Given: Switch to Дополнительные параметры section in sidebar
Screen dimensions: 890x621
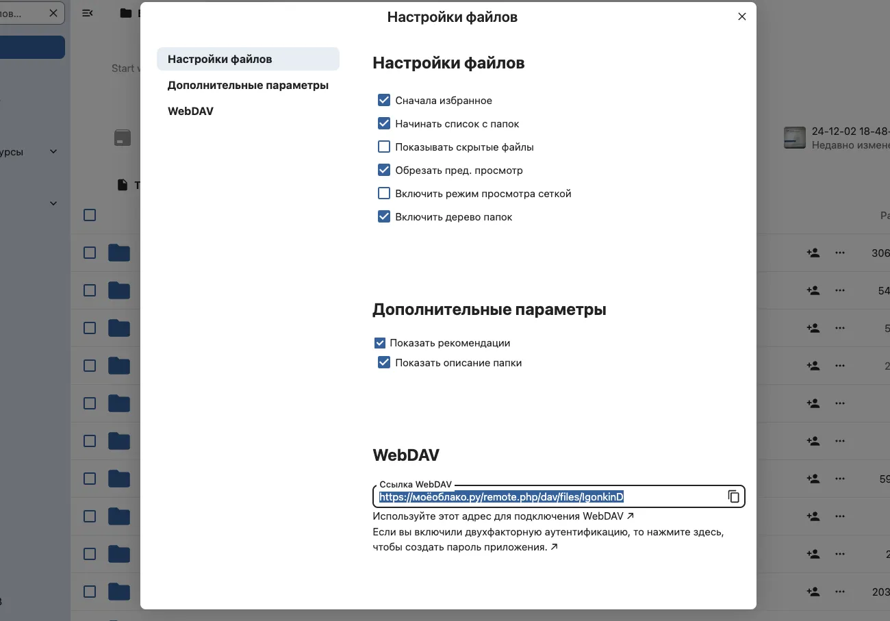Looking at the screenshot, I should click(x=248, y=86).
